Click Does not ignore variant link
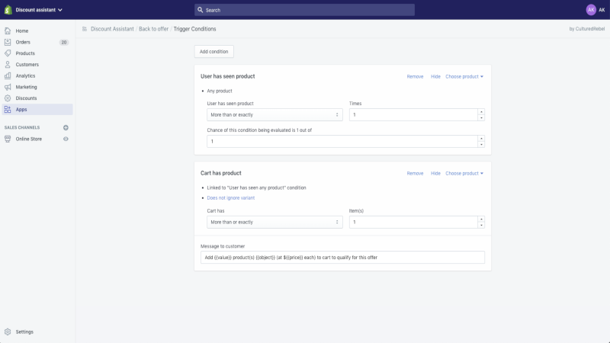 (x=231, y=198)
